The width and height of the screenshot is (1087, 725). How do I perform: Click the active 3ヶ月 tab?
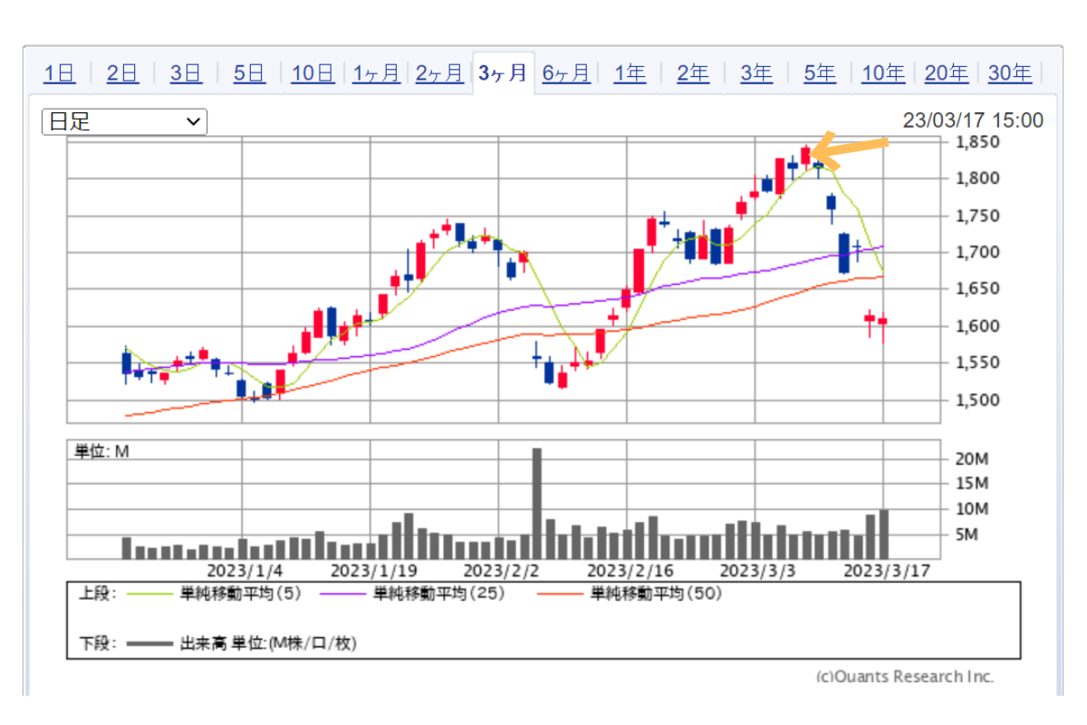pos(503,73)
